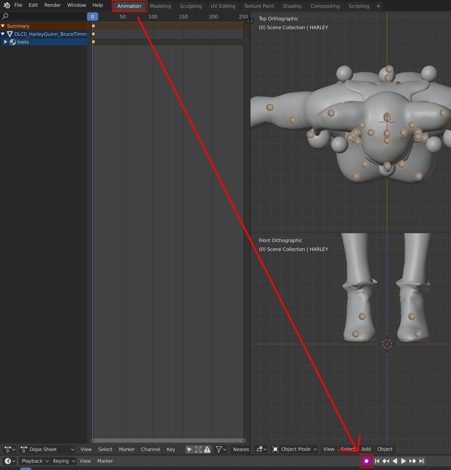Open the timeline editor type dropdown
Viewport: 451px width, 470px height.
[x=10, y=461]
